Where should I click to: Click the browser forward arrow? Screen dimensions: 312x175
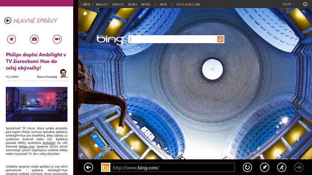(x=299, y=168)
